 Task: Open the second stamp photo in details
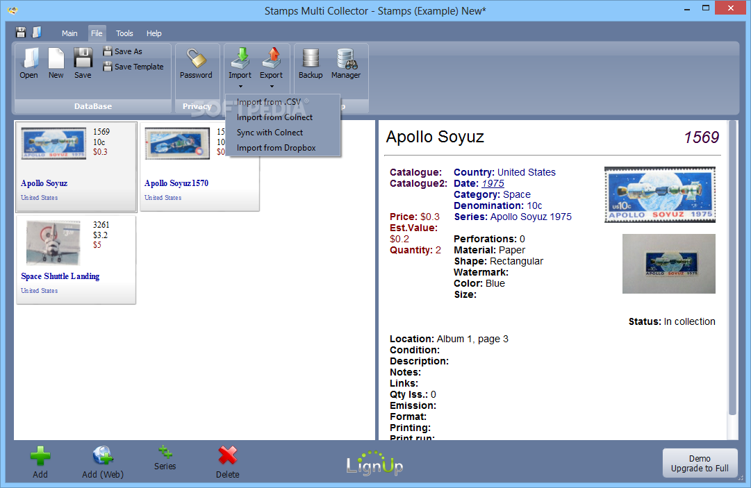tap(668, 264)
